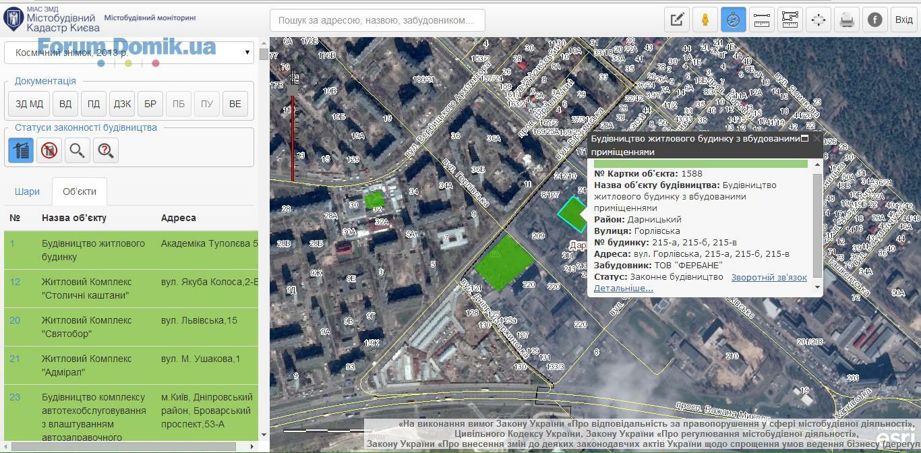The width and height of the screenshot is (921, 453).
Task: Select the Святобор complex row
Action: tap(131, 327)
